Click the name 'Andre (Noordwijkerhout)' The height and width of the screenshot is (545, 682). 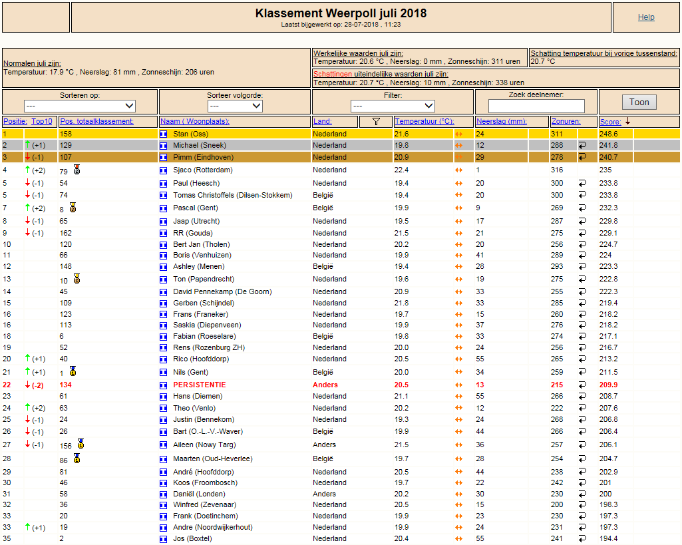213,528
